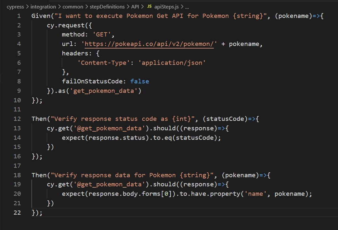This screenshot has width=338, height=230.
Task: Follow the pokeapi.co URL link
Action: [149, 44]
